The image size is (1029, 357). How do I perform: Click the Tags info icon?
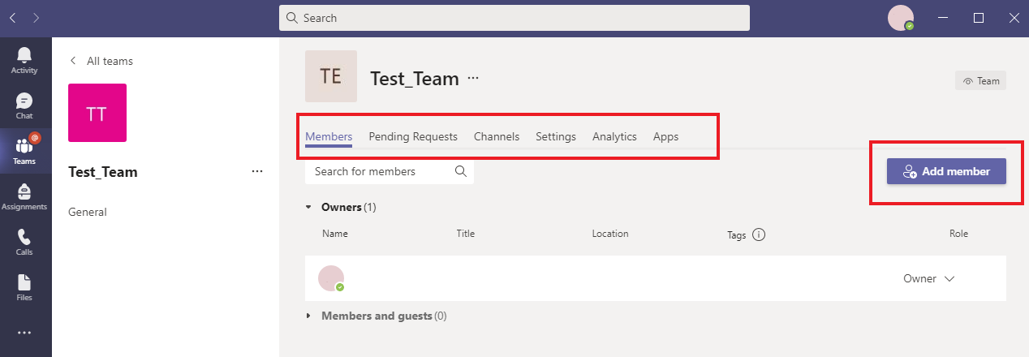click(x=759, y=235)
